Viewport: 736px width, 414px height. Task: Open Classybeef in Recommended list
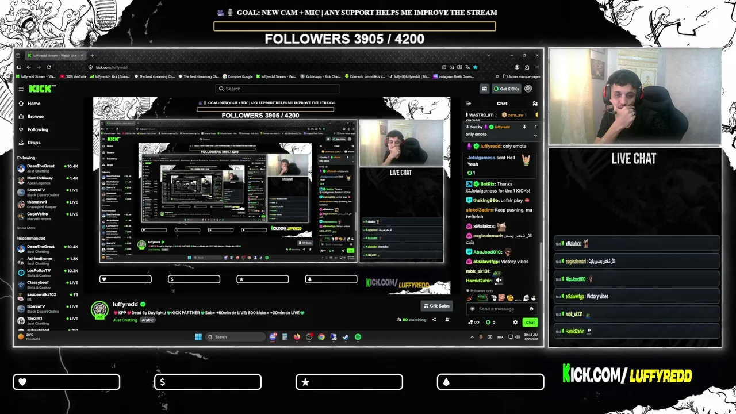pos(47,285)
